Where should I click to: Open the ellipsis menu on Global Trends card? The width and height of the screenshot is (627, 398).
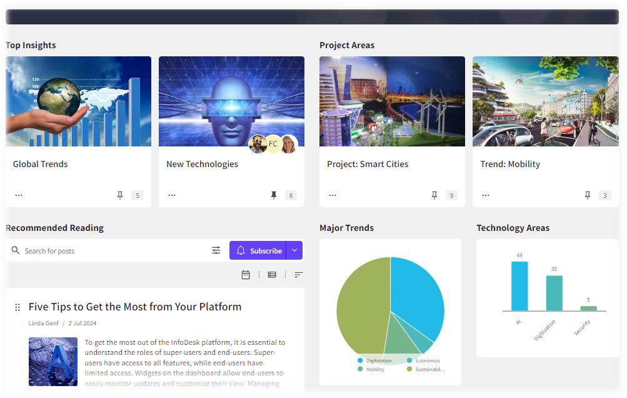coord(19,194)
